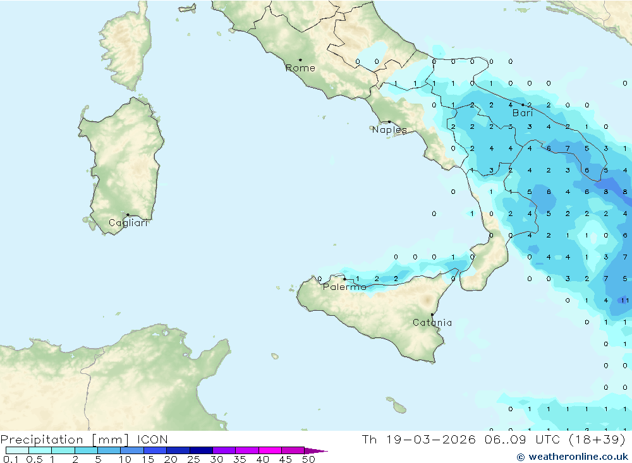
Task: Click the legend value 0.1
Action: point(11,459)
